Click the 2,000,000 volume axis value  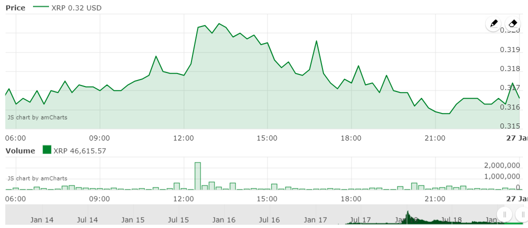(x=502, y=165)
